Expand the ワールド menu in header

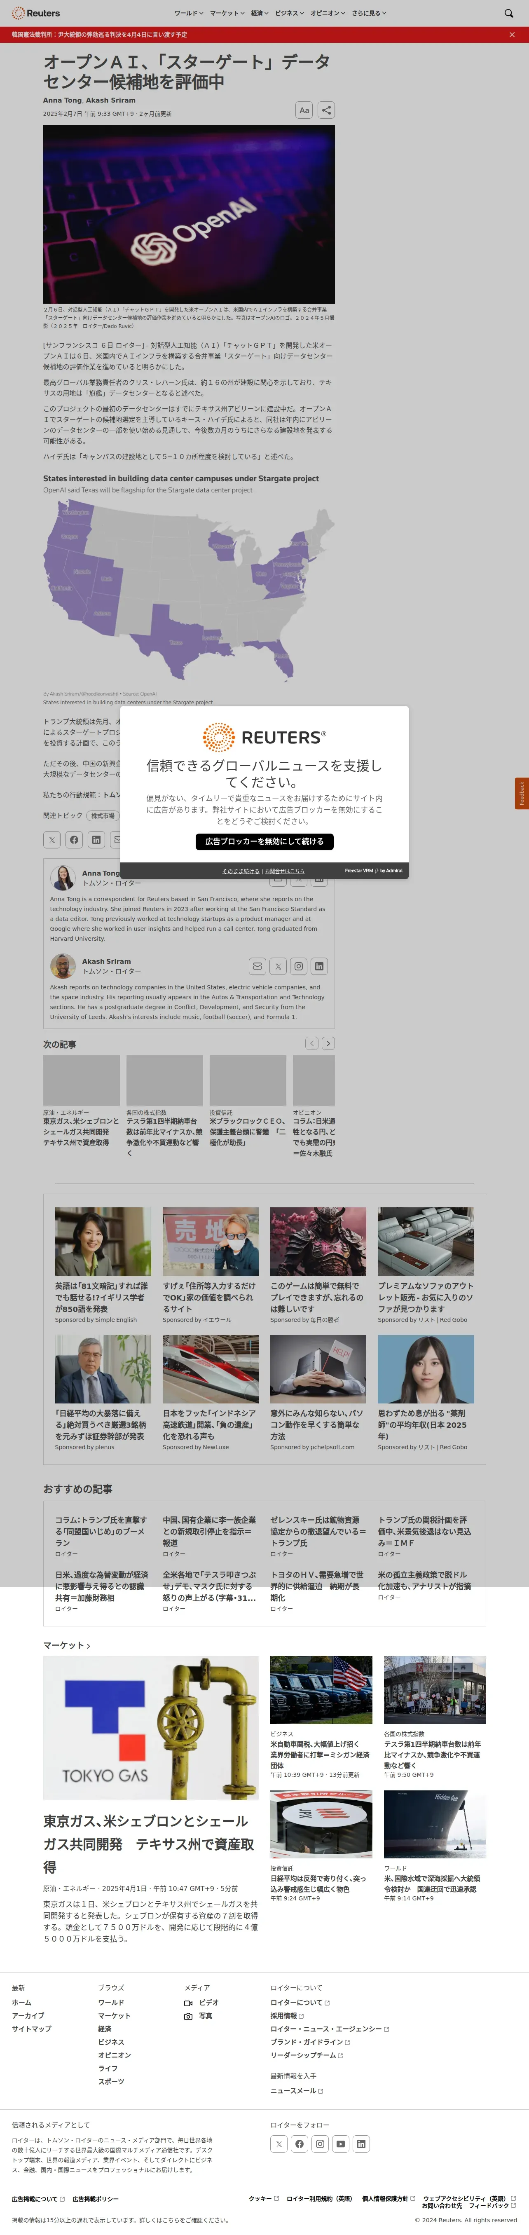point(188,13)
